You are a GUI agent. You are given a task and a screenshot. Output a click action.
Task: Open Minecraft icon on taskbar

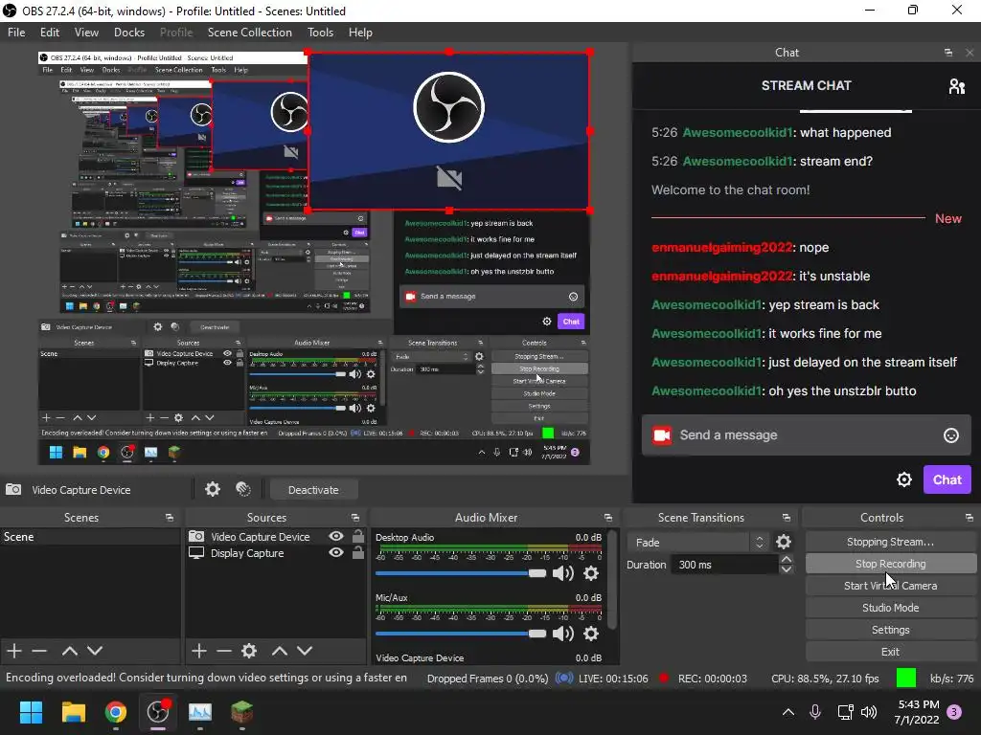242,712
